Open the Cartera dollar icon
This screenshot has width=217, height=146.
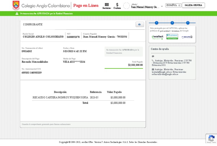(117, 5)
